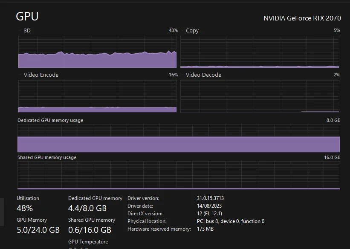The image size is (350, 249).
Task: Click the Physical location label
Action: pos(147,221)
